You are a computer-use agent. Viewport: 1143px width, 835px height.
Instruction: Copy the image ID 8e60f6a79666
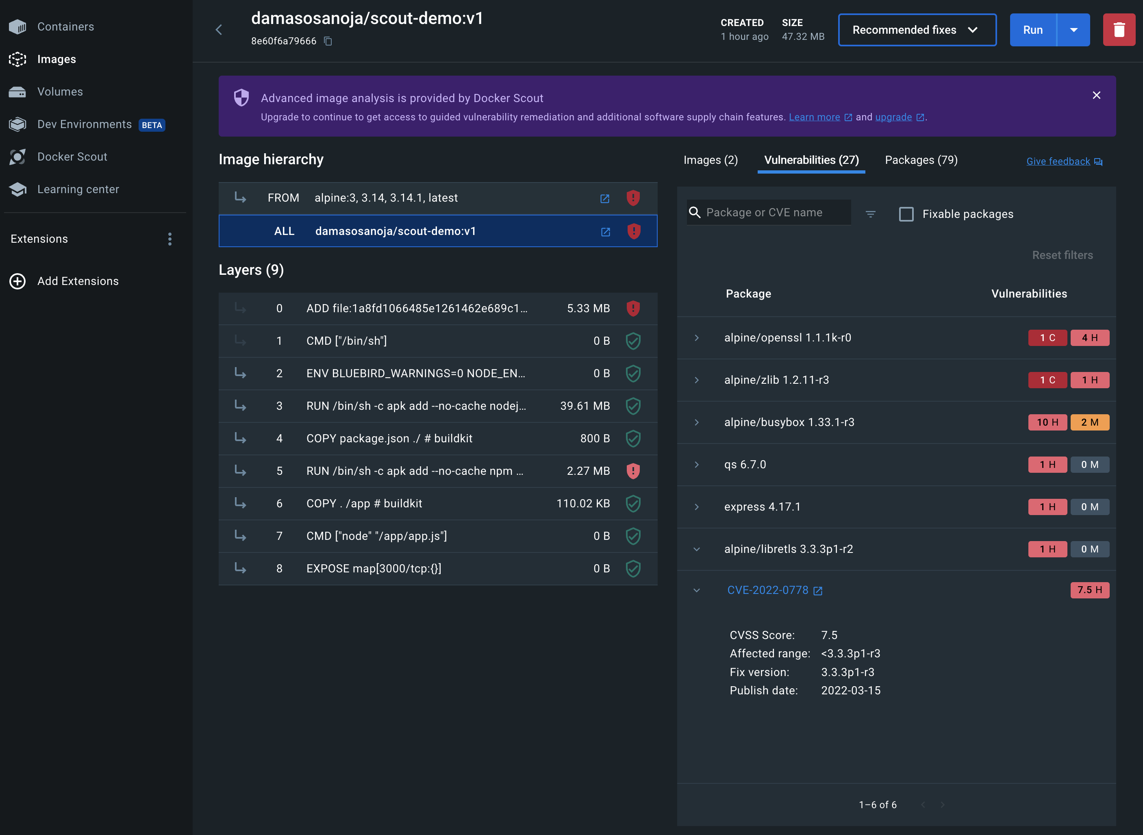(328, 41)
